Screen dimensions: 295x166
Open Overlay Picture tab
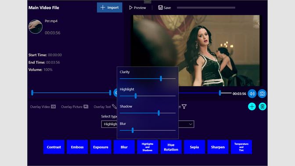coord(75,107)
